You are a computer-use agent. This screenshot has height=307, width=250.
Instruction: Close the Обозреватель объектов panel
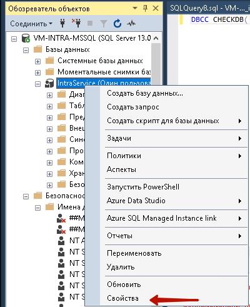(x=156, y=8)
